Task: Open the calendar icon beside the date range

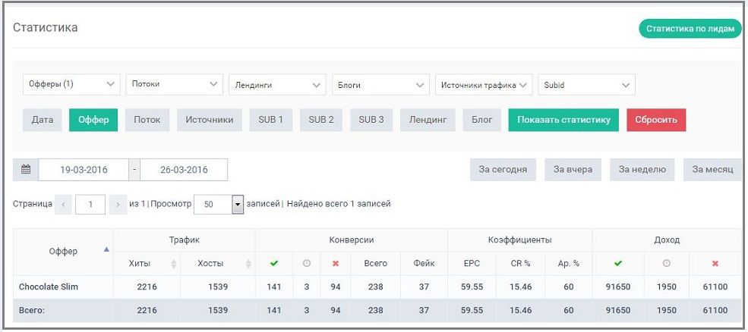Action: (26, 170)
